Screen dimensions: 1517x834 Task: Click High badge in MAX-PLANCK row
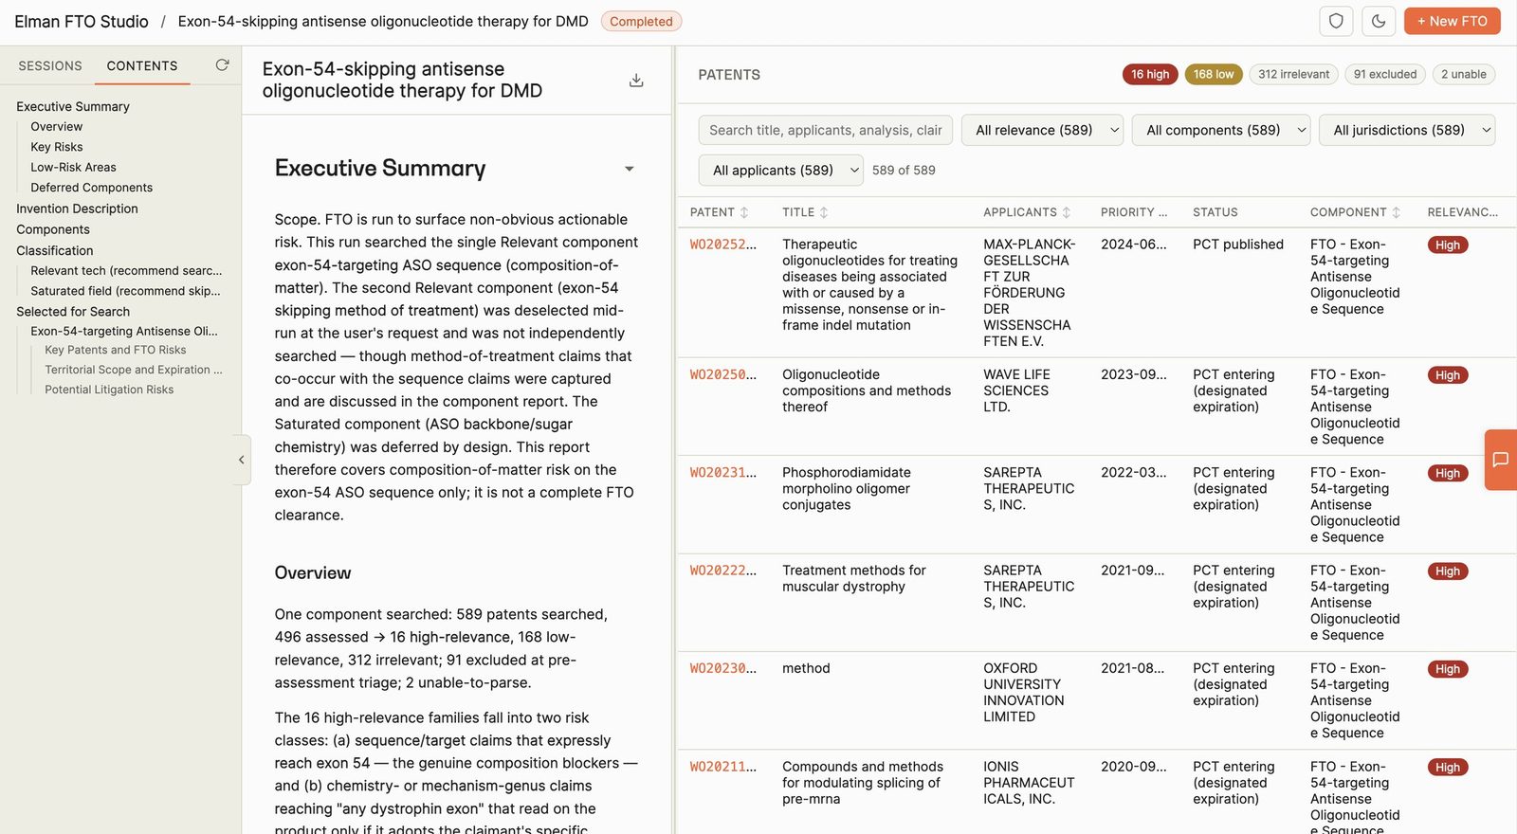[1448, 245]
